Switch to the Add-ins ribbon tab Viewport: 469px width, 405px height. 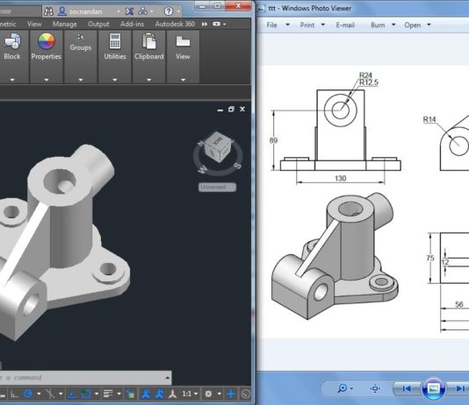pos(132,24)
